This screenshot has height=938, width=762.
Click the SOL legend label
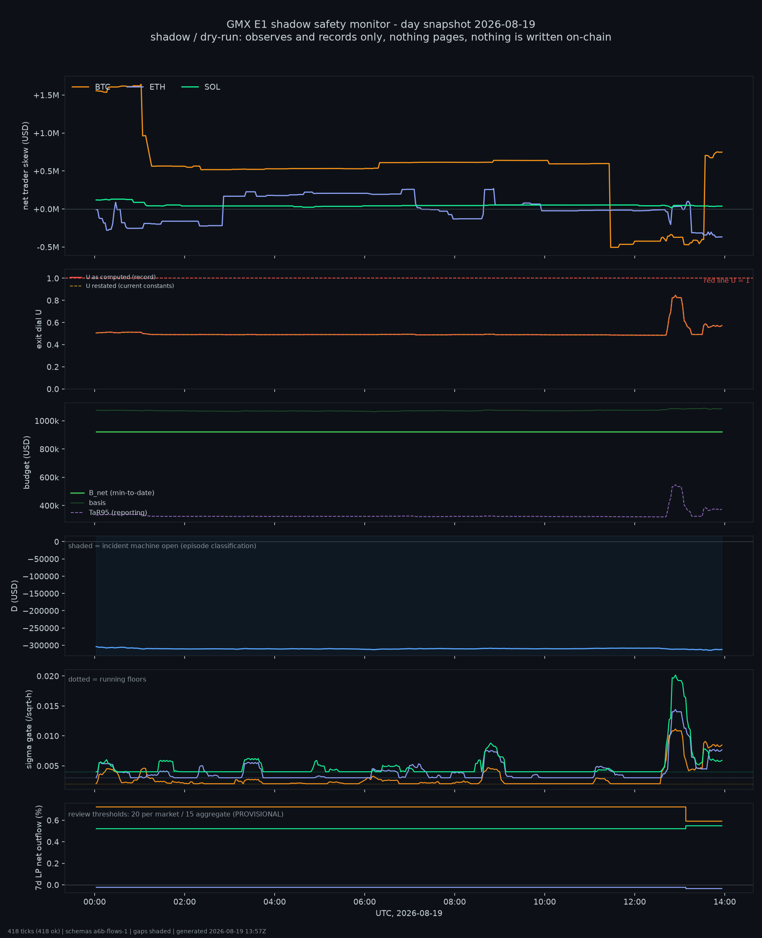pos(212,87)
